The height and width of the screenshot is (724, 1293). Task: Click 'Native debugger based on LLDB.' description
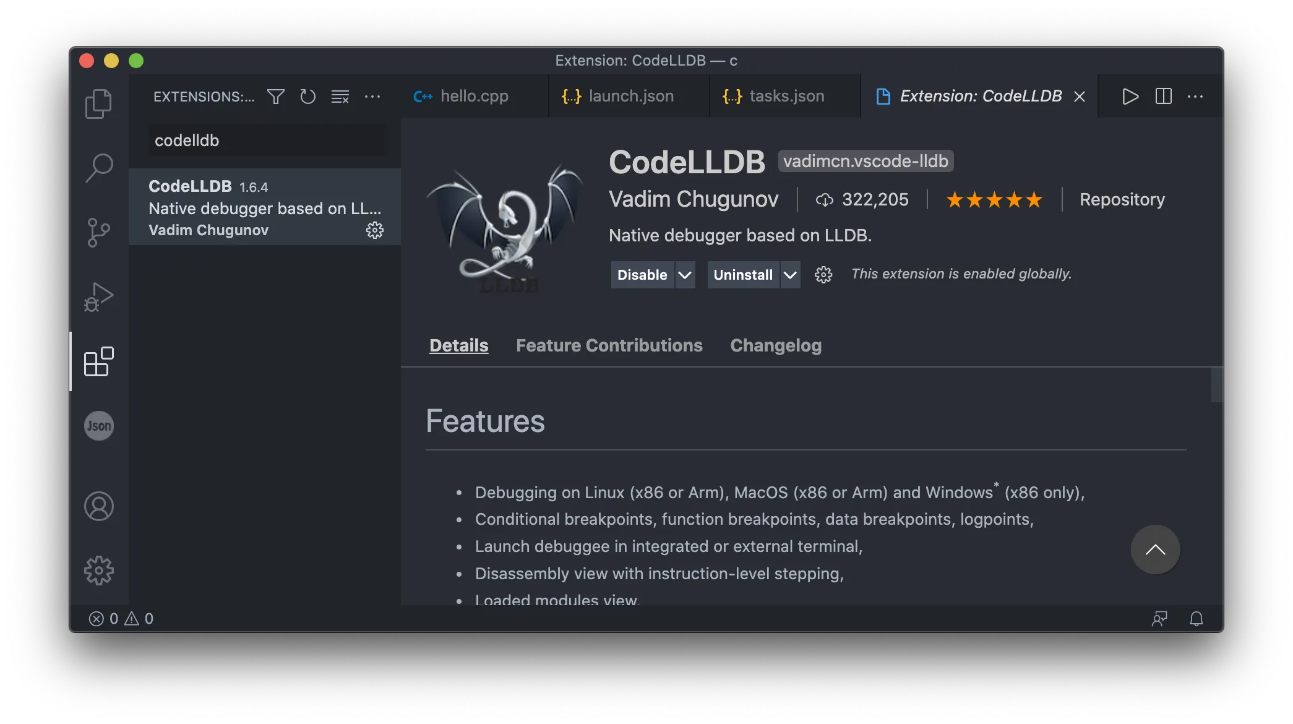(x=741, y=235)
